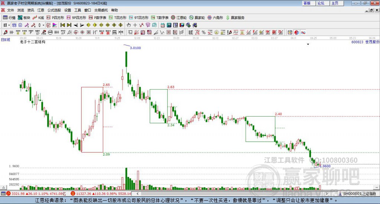
Task: Click the 深 Shenzhen index status icon
Action: pyautogui.click(x=73, y=194)
